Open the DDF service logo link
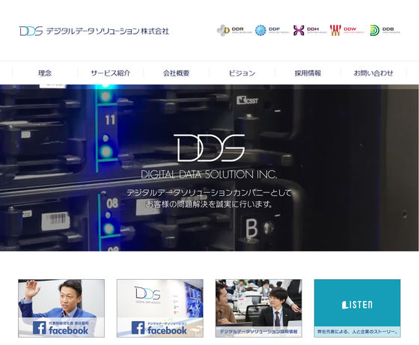419x345 pixels. point(272,30)
